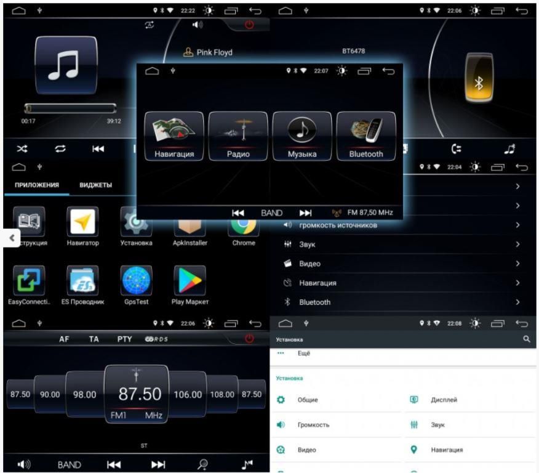
Task: Open the Play Маркет app
Action: tap(190, 282)
